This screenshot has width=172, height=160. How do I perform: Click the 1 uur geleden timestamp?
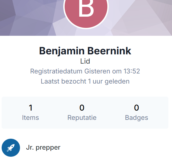pos(109,81)
